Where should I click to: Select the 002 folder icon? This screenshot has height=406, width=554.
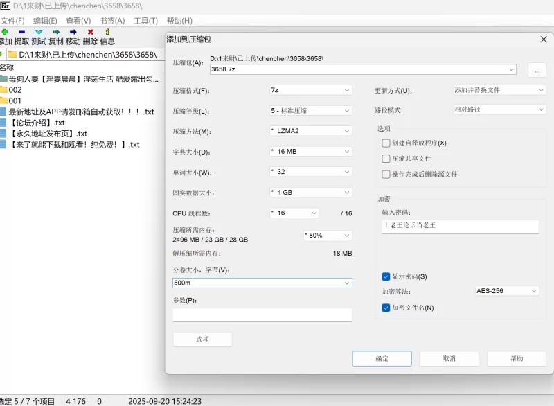[3, 90]
